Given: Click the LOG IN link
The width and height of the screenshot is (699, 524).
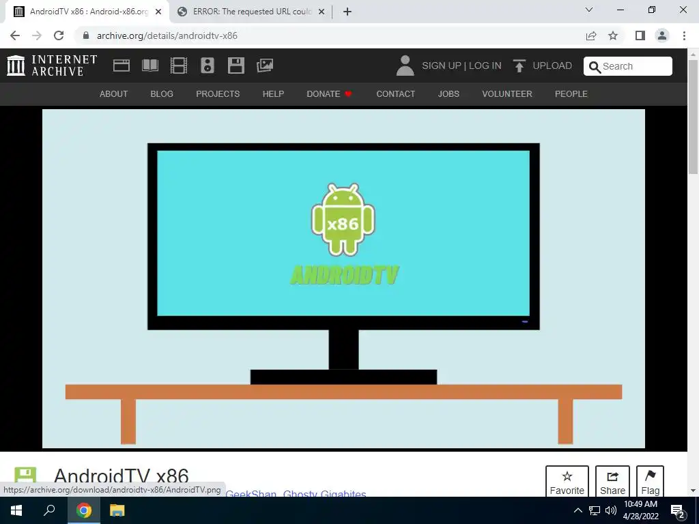Looking at the screenshot, I should click(x=485, y=66).
